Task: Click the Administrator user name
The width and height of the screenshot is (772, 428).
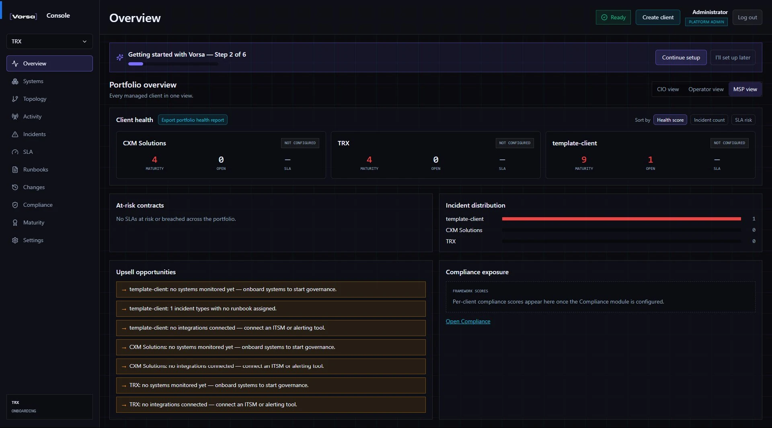Action: click(710, 12)
